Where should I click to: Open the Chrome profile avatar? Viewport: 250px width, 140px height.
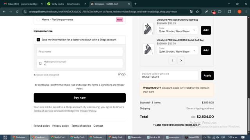tap(239, 12)
